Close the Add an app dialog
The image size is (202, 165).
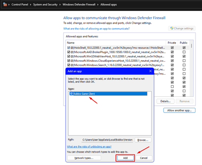pos(150,71)
